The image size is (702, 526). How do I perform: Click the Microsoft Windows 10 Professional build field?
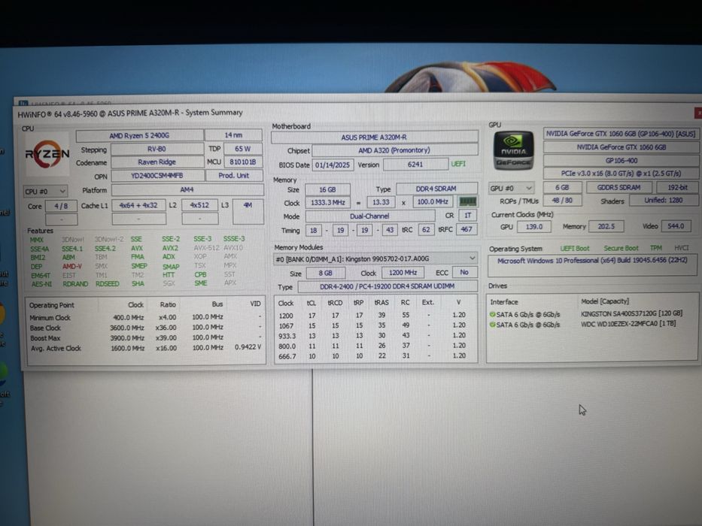point(592,265)
